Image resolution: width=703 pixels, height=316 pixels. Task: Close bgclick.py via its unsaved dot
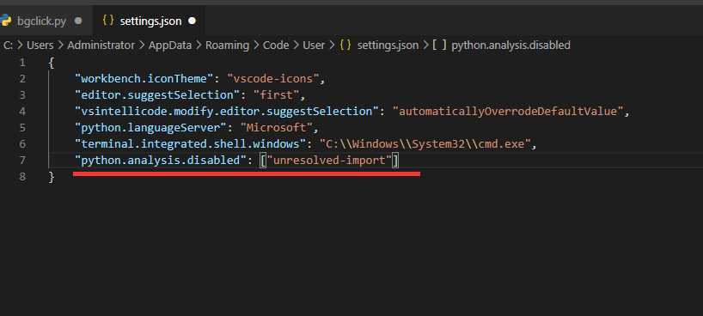[78, 21]
